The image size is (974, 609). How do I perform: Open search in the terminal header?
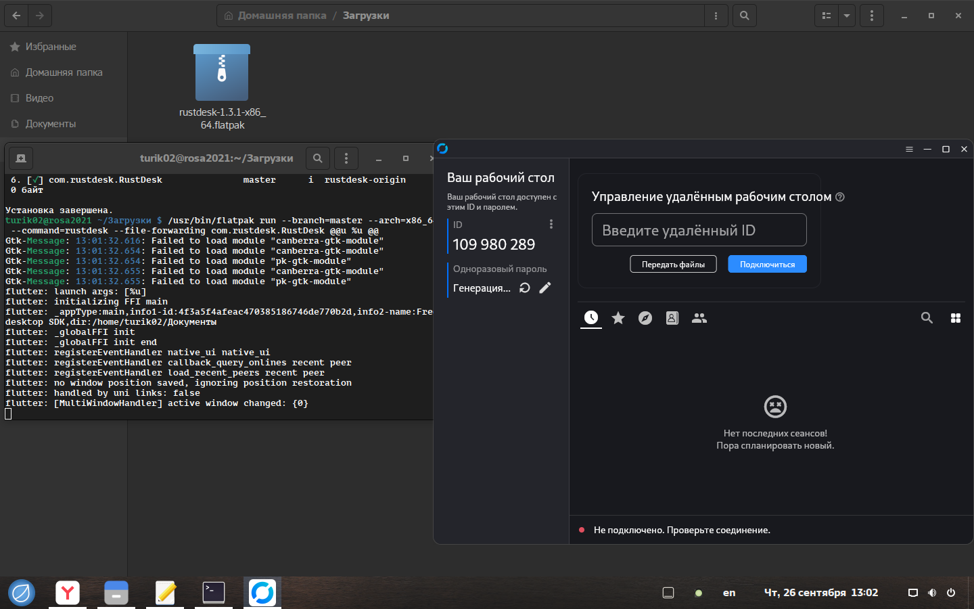[x=318, y=158]
